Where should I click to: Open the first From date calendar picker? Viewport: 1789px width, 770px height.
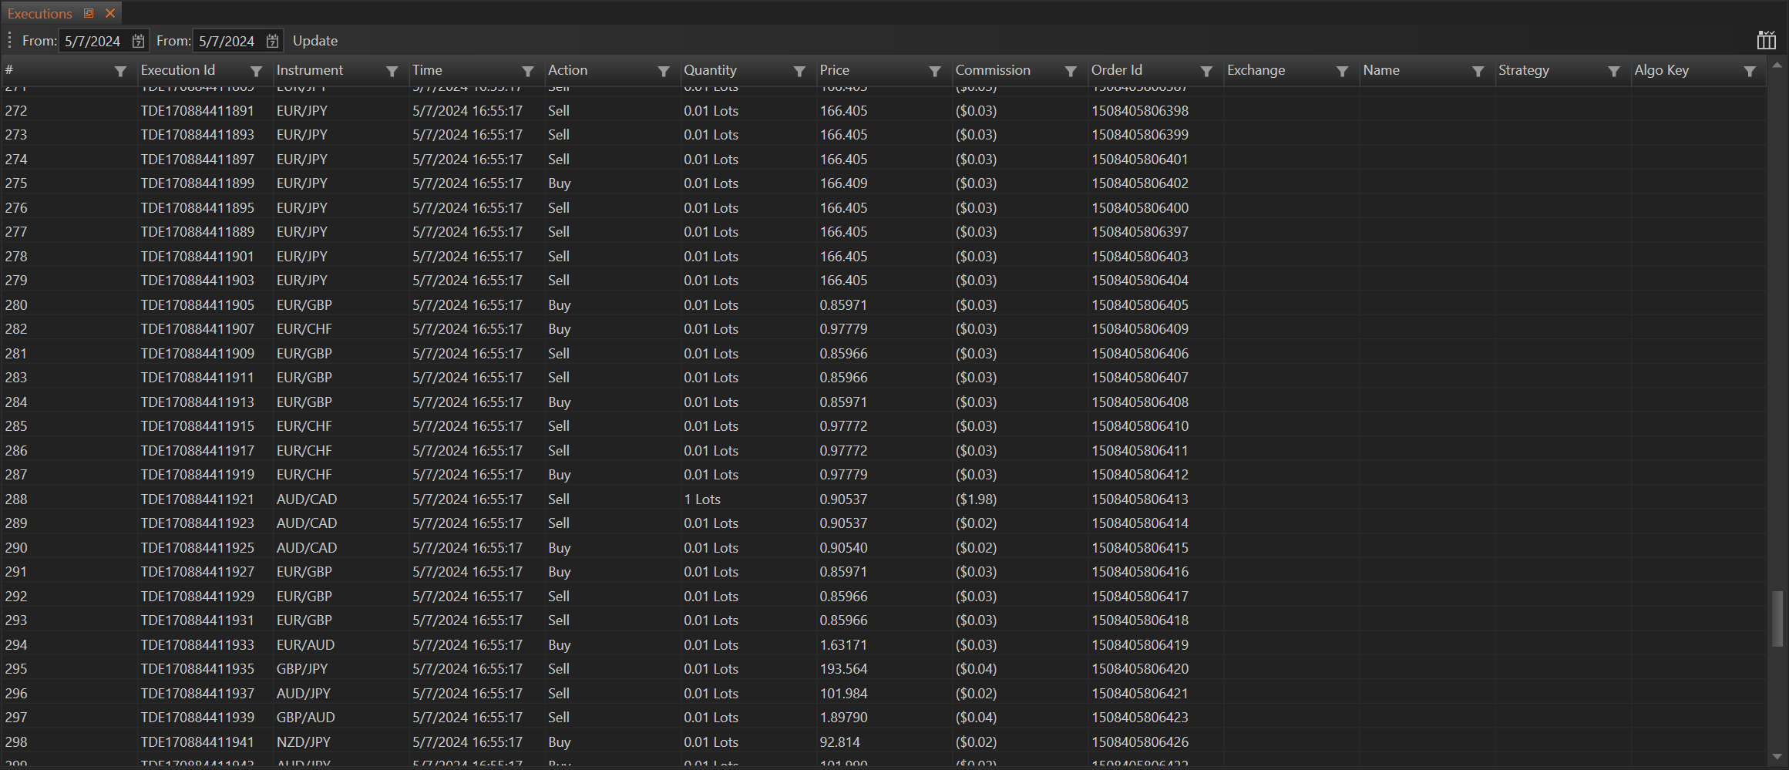(138, 41)
